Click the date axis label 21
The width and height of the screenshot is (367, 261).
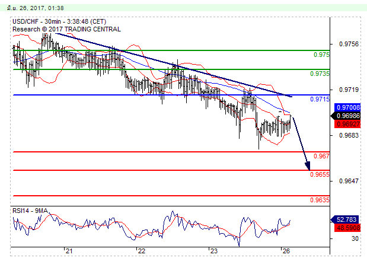[69, 251]
